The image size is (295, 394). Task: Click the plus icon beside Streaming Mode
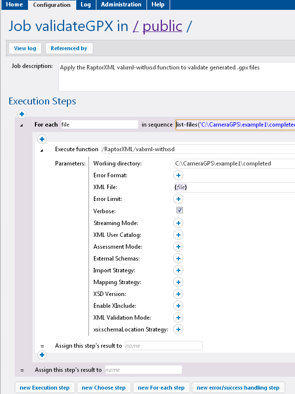pos(178,223)
